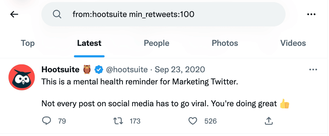329x136 pixels.
Task: Open the People tab
Action: [157, 43]
